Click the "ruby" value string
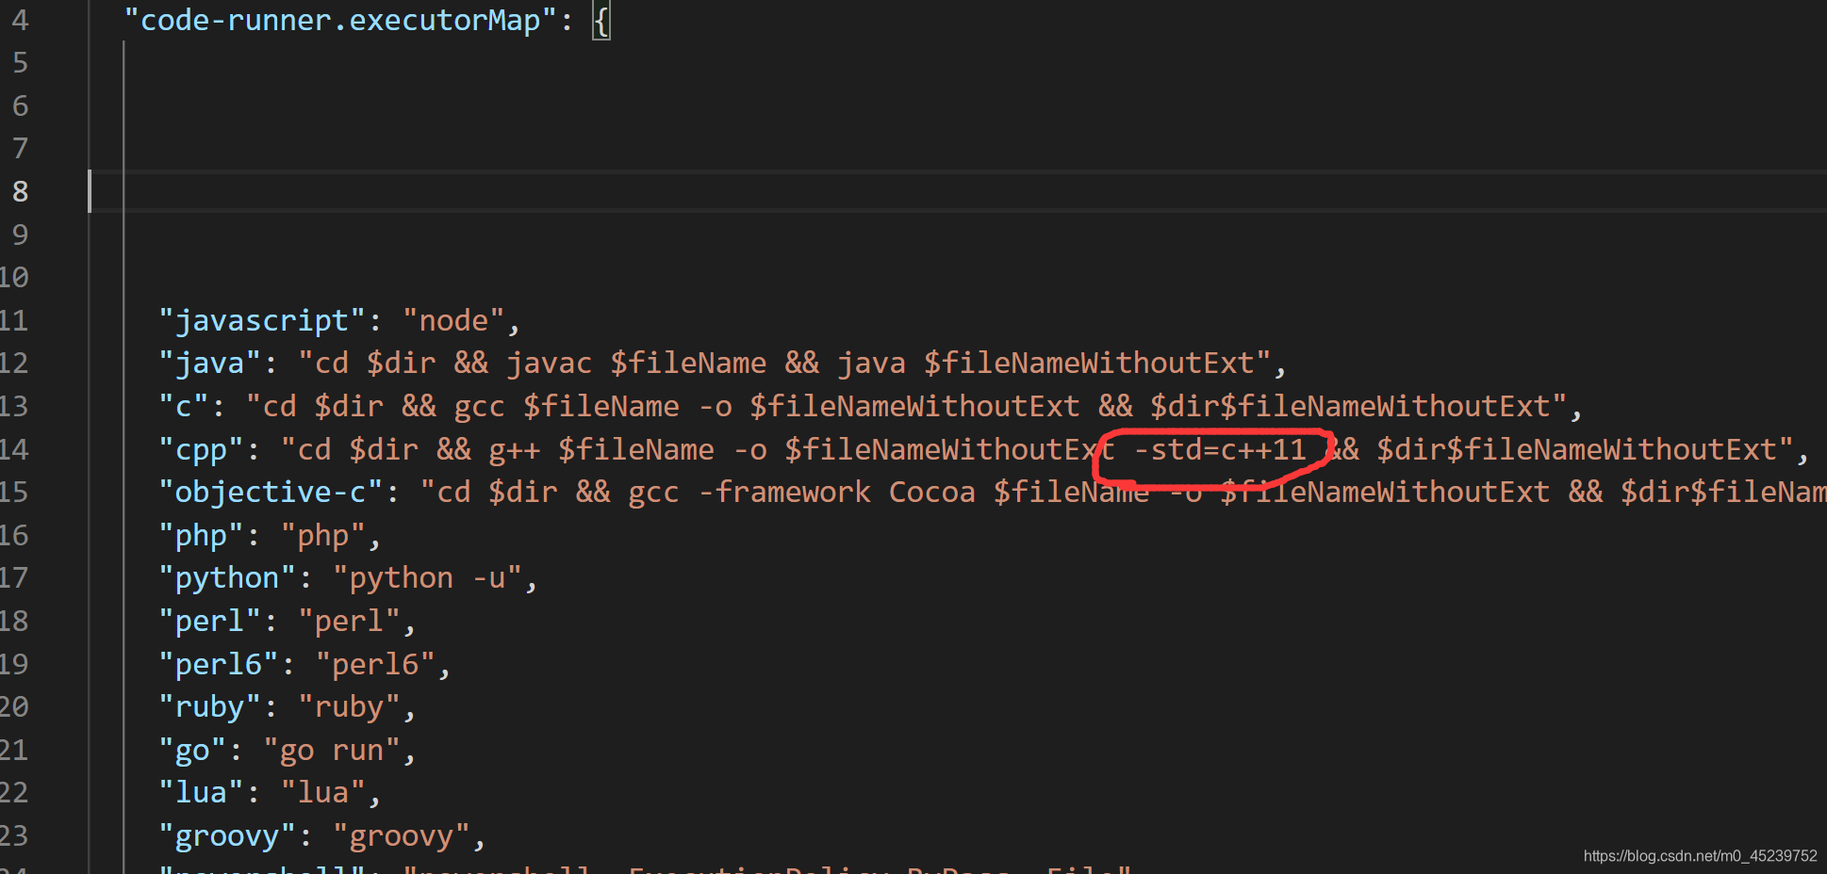1827x874 pixels. point(349,706)
